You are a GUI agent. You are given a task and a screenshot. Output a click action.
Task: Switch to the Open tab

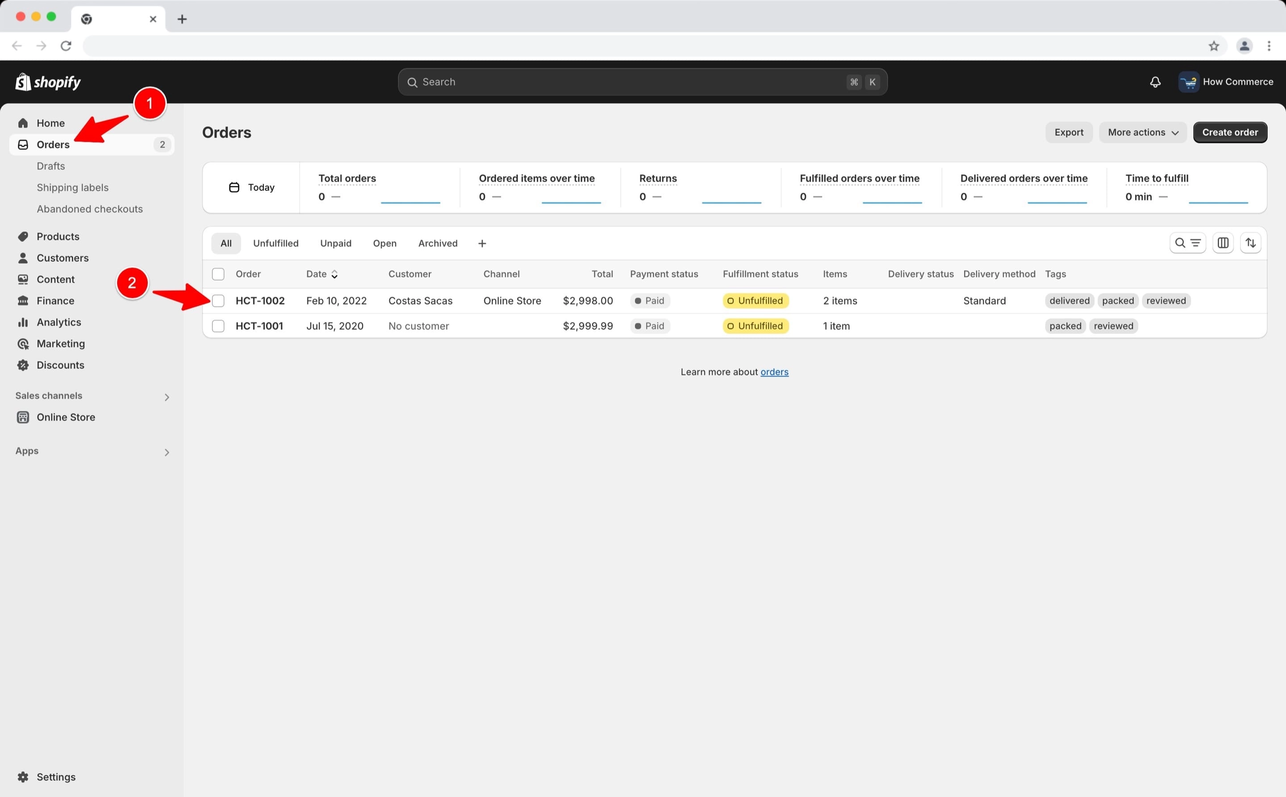384,243
